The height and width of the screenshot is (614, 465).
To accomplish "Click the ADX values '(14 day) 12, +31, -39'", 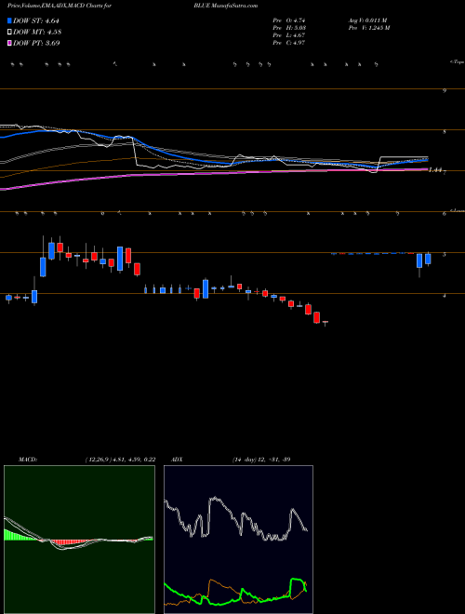I will coord(261,460).
